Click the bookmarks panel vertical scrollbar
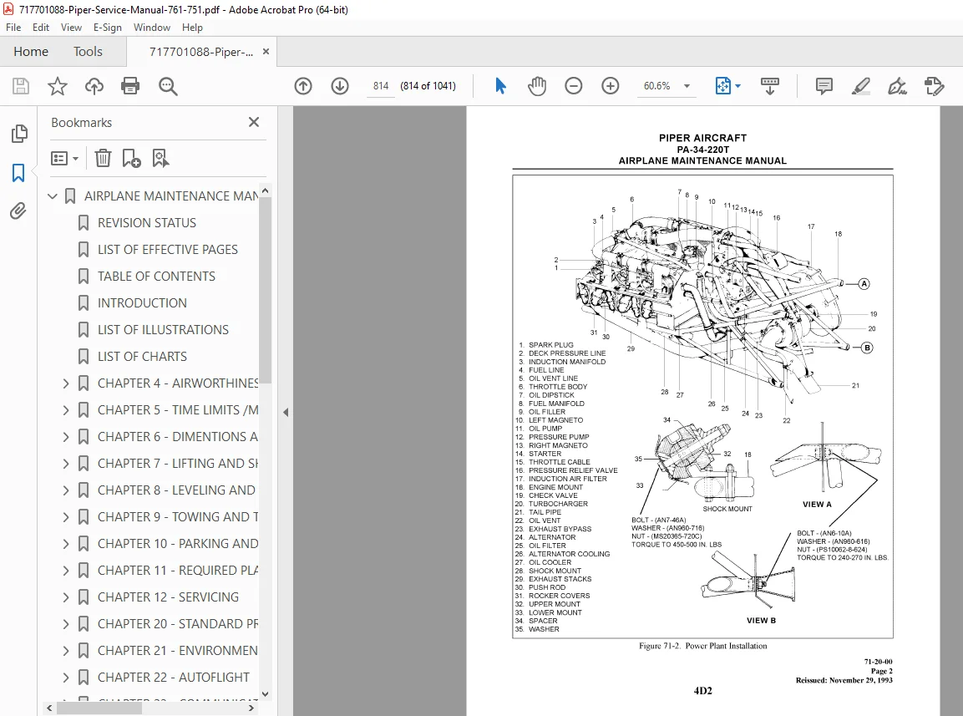Viewport: 963px width, 716px height. point(265,289)
